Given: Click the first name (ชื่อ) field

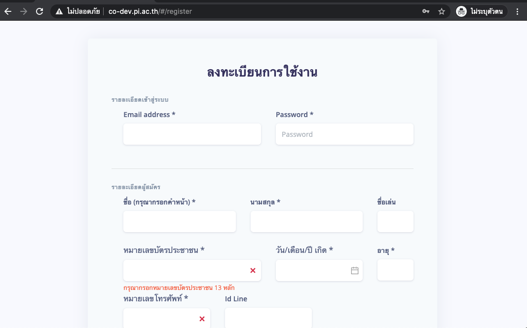Looking at the screenshot, I should (x=180, y=222).
